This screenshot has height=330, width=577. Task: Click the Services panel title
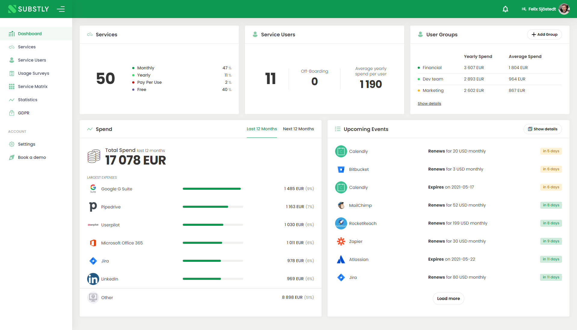tap(106, 35)
